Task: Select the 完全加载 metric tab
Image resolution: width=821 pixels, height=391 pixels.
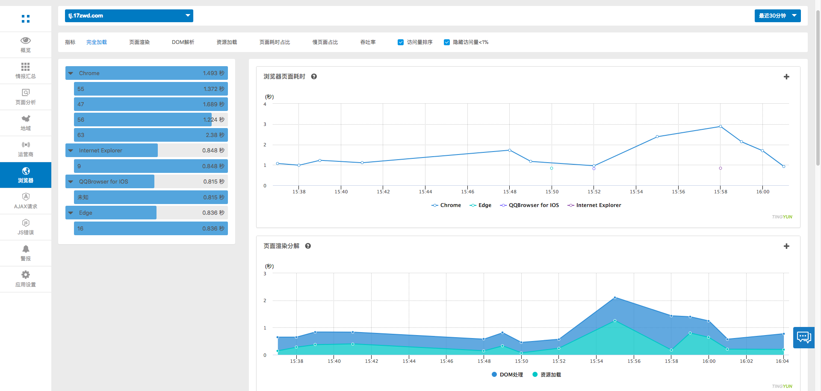Action: click(97, 42)
